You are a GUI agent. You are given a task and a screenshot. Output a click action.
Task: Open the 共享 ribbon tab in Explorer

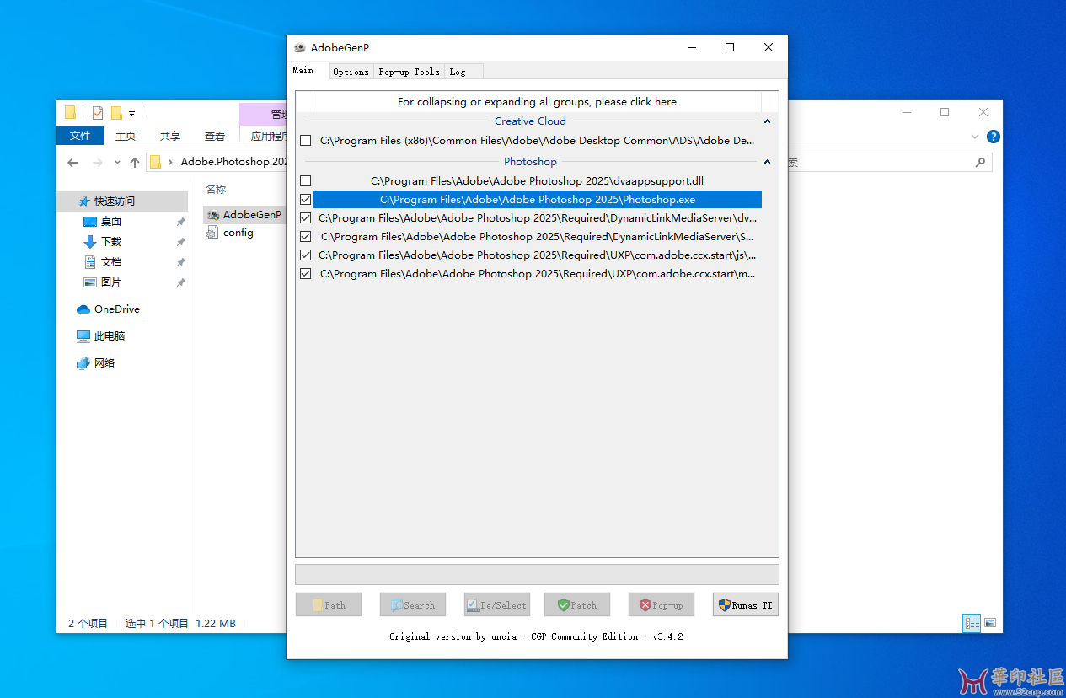tap(170, 136)
